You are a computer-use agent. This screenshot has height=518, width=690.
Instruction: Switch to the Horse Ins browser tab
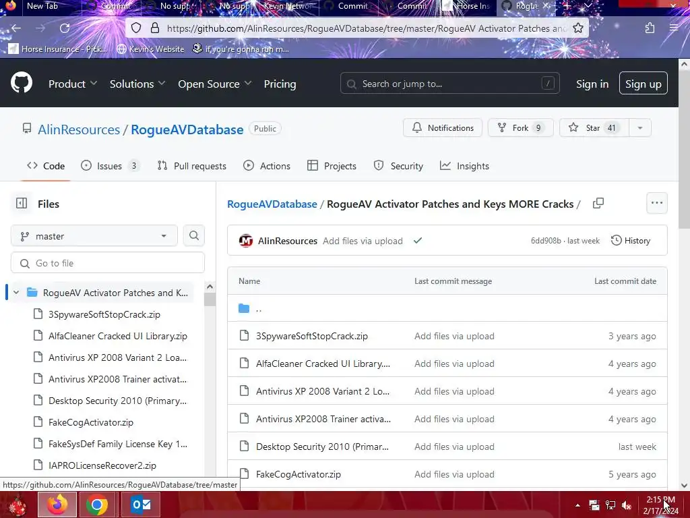[468, 5]
